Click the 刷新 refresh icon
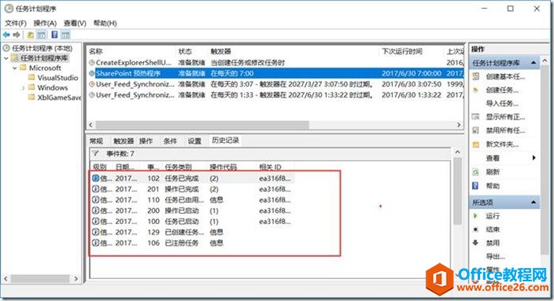 [x=476, y=172]
